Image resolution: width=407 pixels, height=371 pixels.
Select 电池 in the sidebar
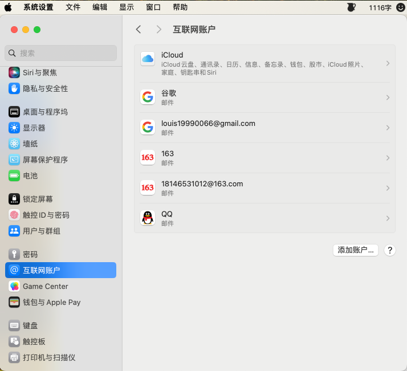click(x=61, y=176)
